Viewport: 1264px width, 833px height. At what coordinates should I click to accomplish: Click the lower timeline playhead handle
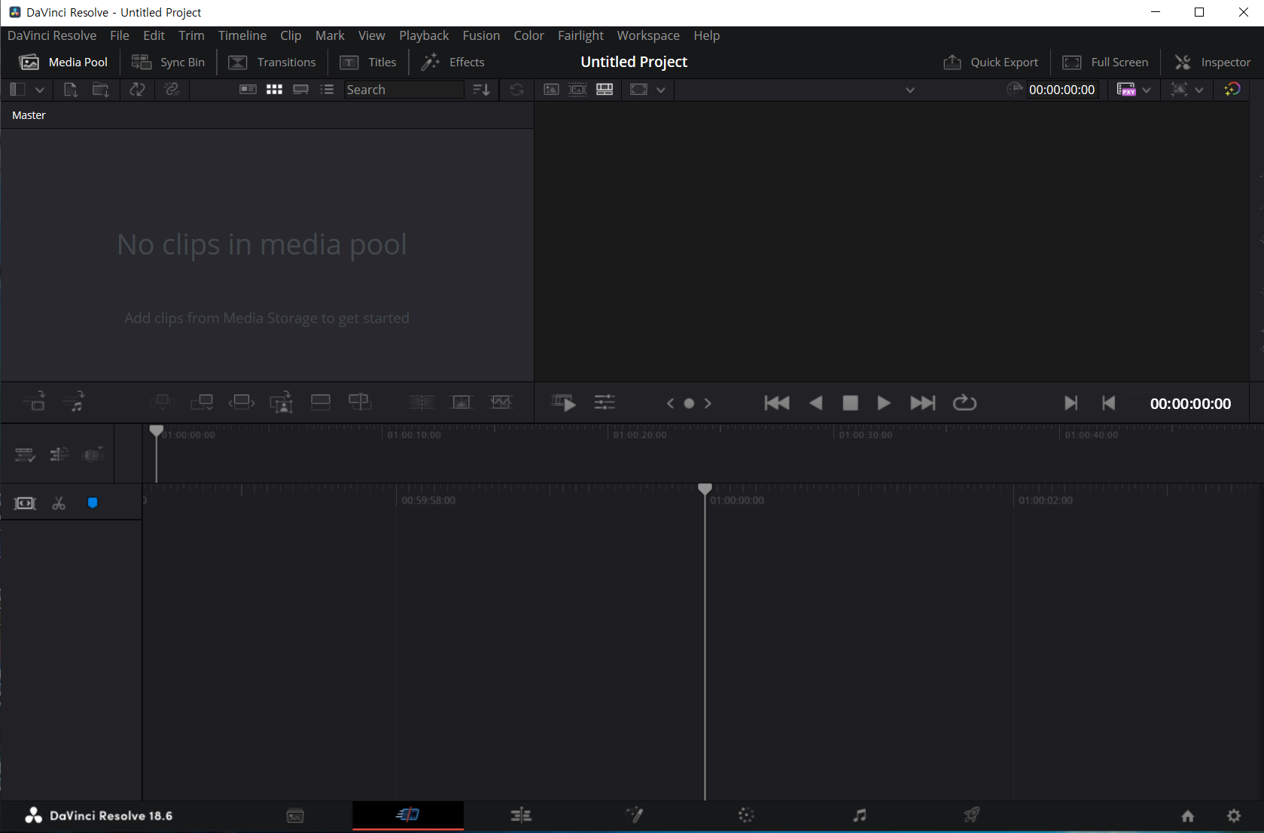click(x=705, y=490)
